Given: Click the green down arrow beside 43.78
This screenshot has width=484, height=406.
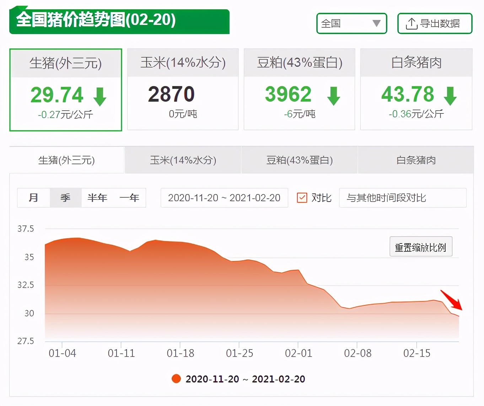Looking at the screenshot, I should pyautogui.click(x=450, y=96).
